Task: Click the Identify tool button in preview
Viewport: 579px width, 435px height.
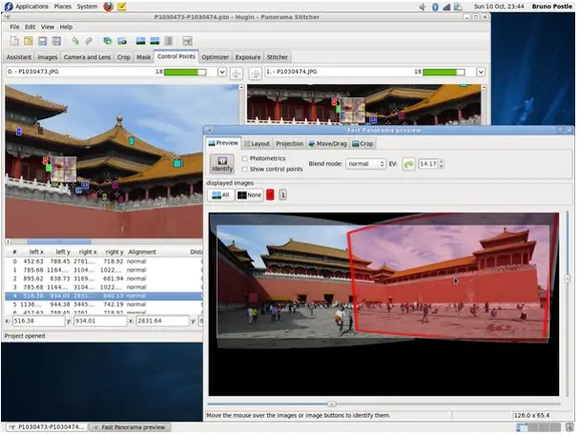Action: tap(222, 164)
